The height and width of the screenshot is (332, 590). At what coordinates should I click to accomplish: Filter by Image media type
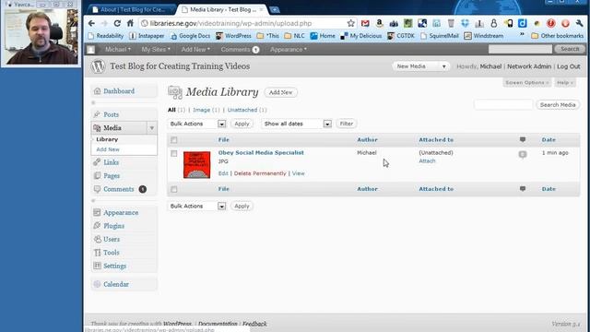202,110
